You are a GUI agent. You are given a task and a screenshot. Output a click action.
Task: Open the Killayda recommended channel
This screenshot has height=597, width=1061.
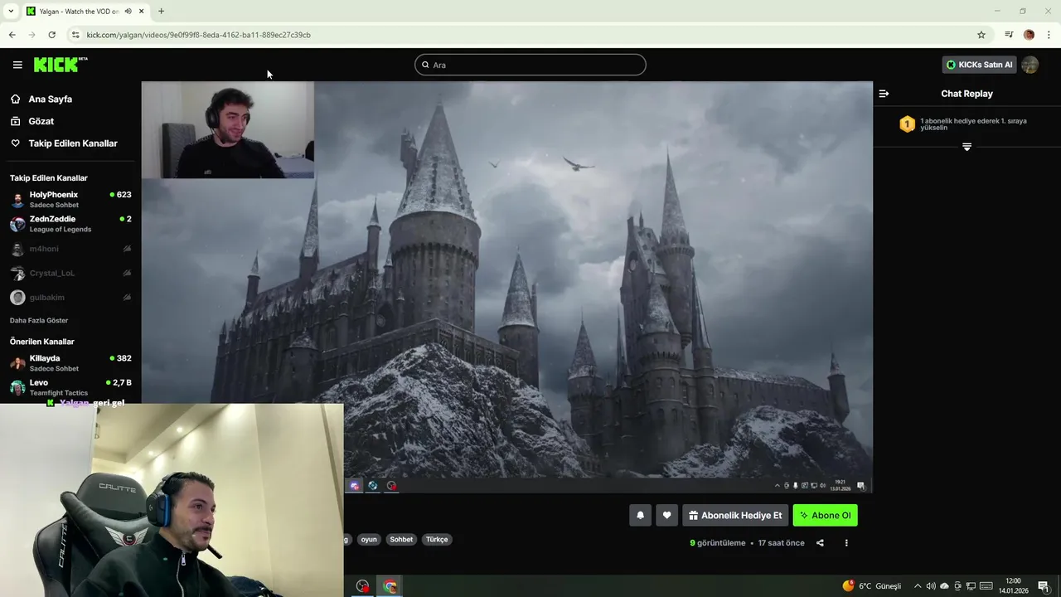pyautogui.click(x=70, y=363)
